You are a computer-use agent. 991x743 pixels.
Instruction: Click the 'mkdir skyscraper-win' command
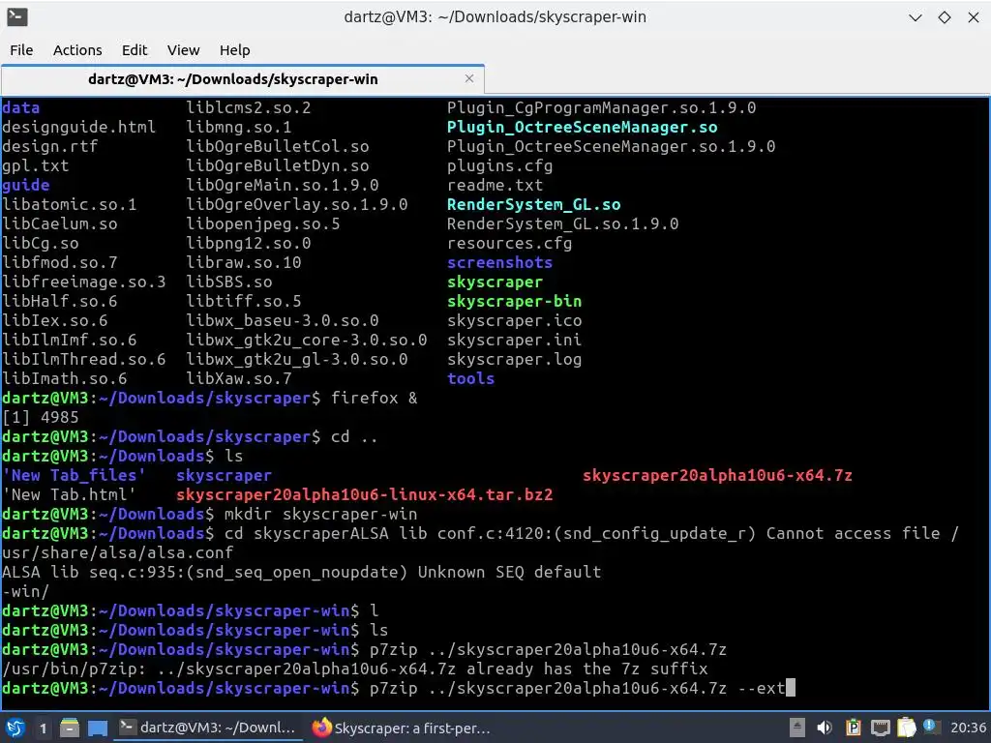(321, 515)
